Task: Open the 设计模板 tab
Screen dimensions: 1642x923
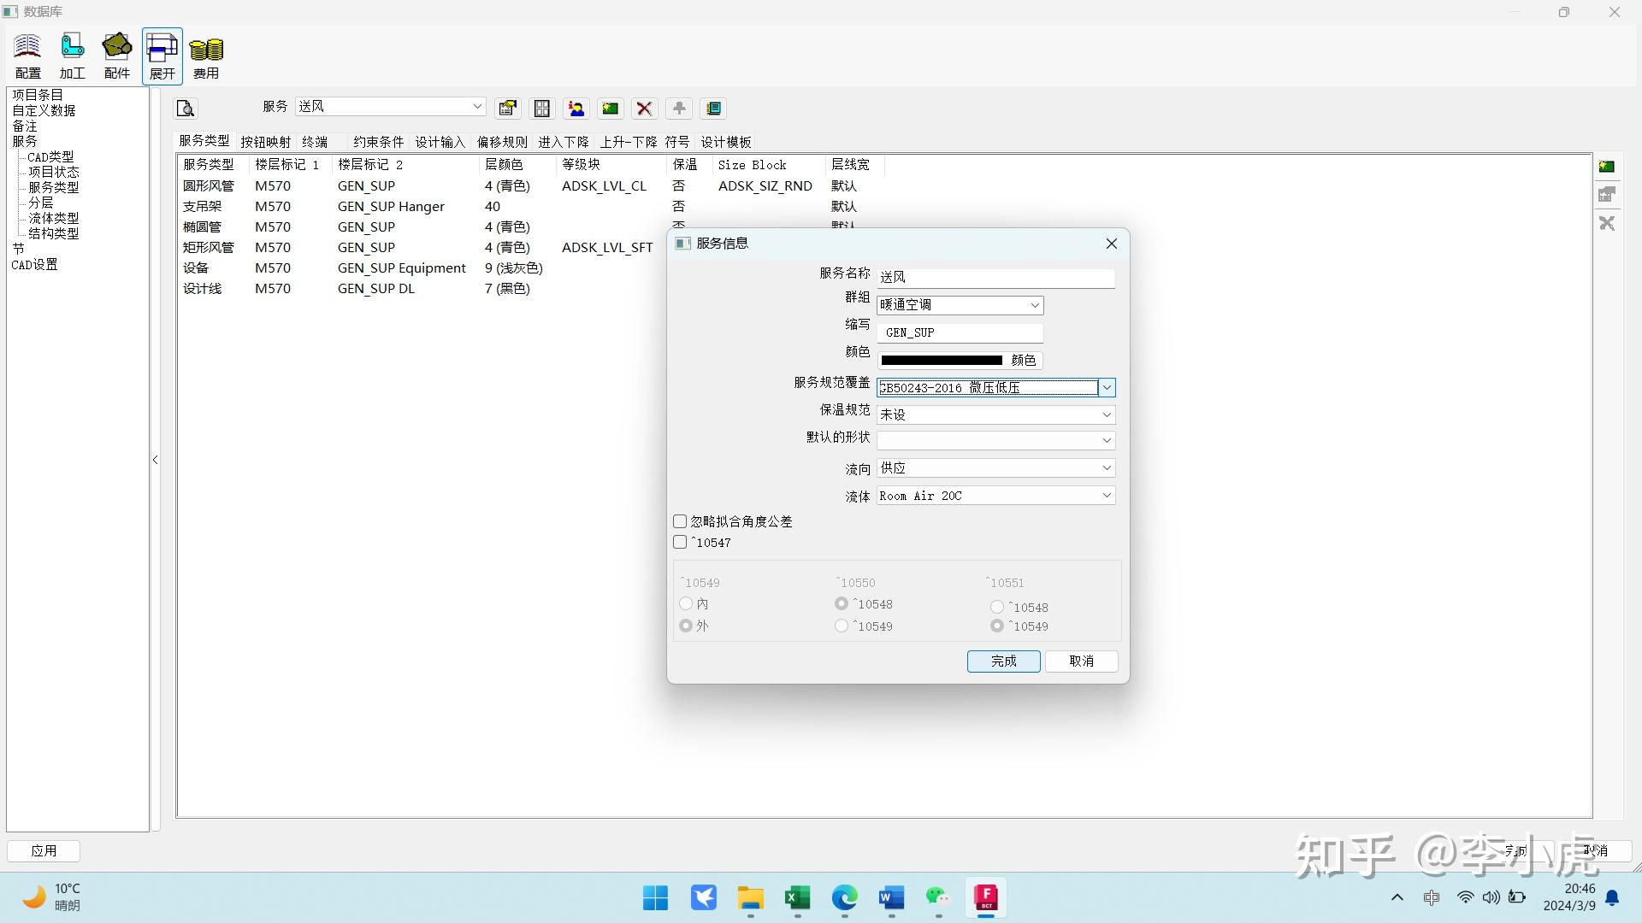Action: 725,142
